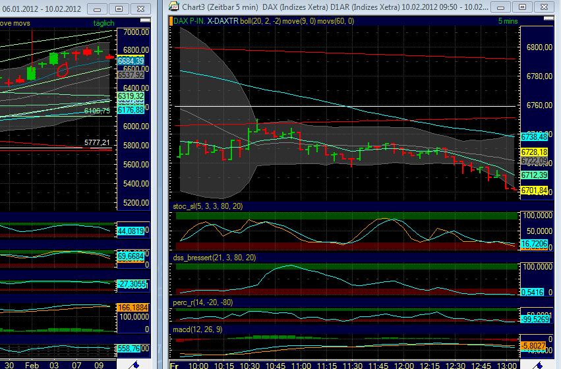The width and height of the screenshot is (561, 369).
Task: Close the daily chart window
Action: pyautogui.click(x=140, y=9)
